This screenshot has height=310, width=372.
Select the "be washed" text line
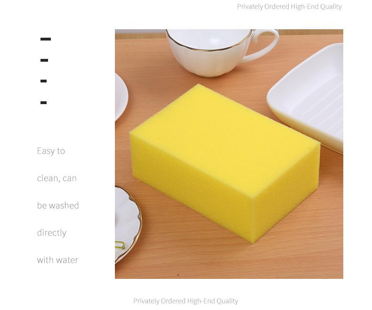(x=58, y=205)
